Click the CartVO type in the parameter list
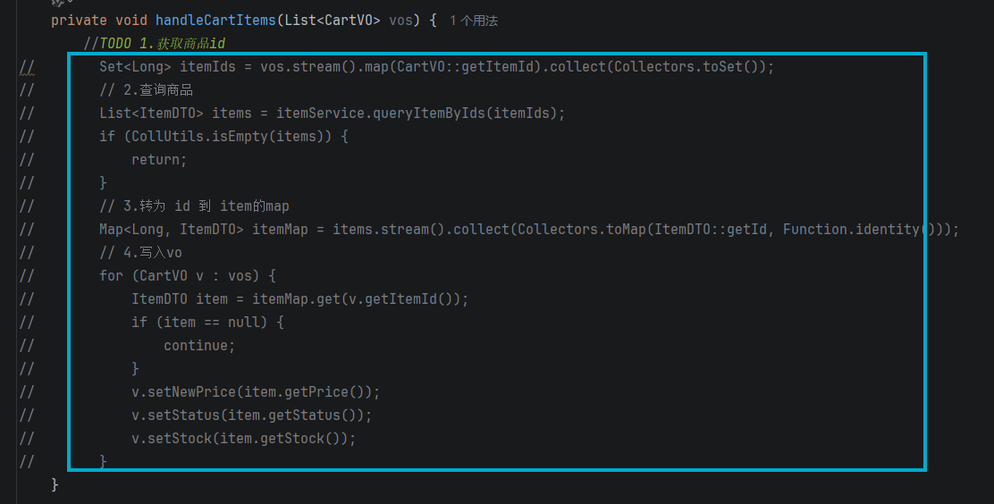 click(348, 21)
